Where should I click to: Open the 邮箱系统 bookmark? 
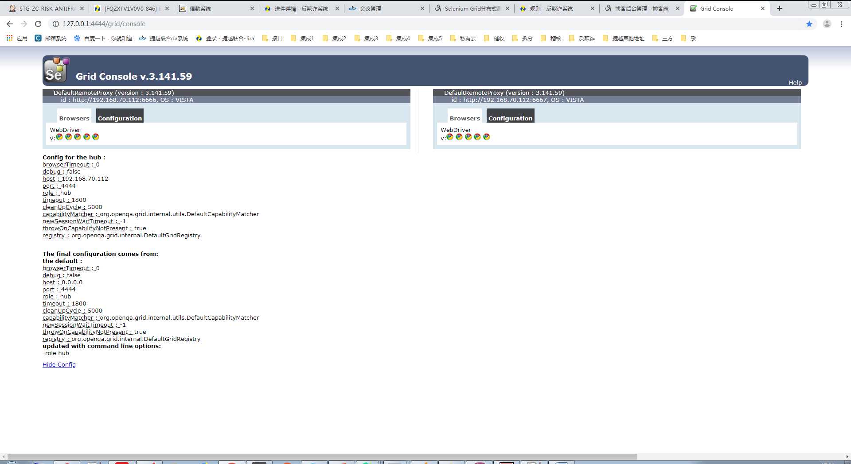pyautogui.click(x=51, y=39)
